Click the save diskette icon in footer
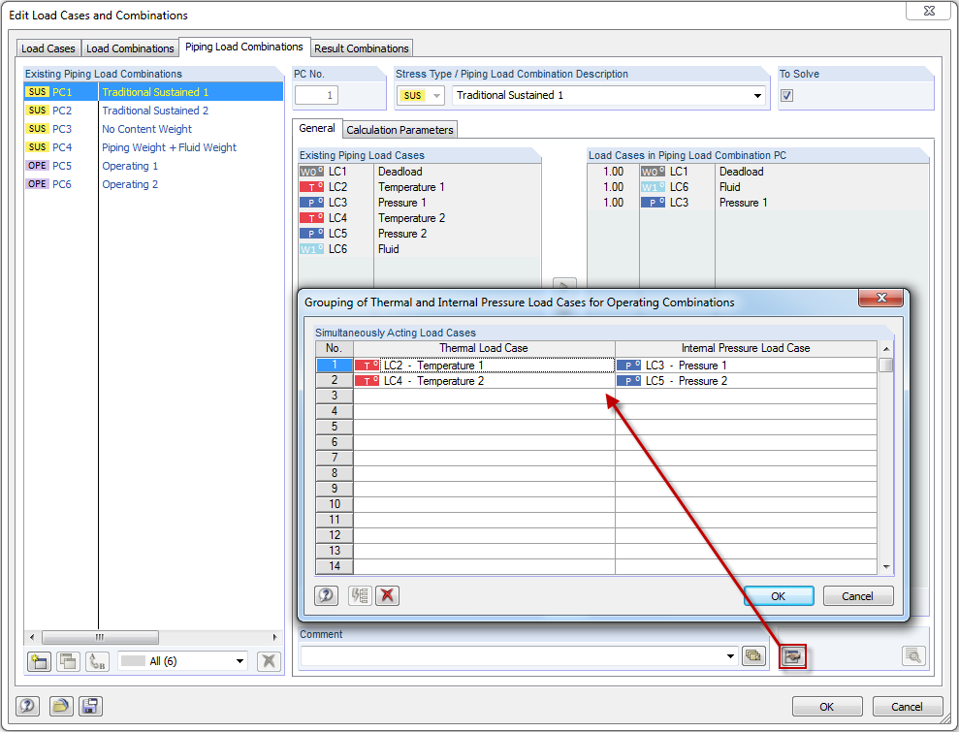Viewport: 959px width, 732px height. click(90, 707)
